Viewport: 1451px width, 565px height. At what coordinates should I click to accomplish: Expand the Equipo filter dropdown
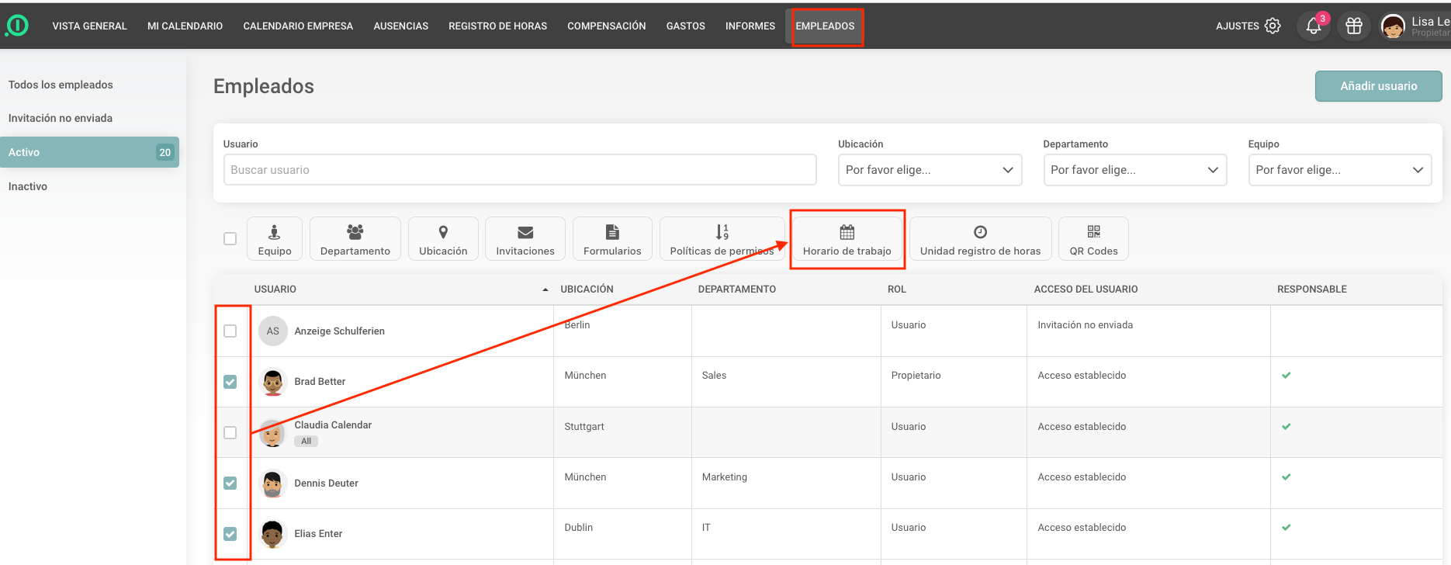(x=1339, y=170)
